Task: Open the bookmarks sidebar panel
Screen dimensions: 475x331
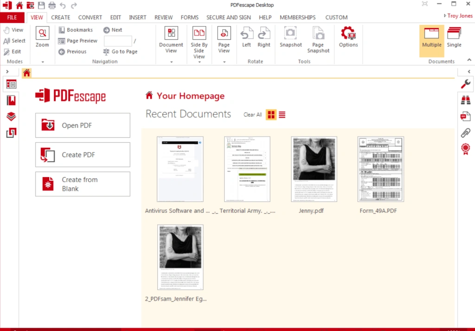Action: click(x=11, y=100)
